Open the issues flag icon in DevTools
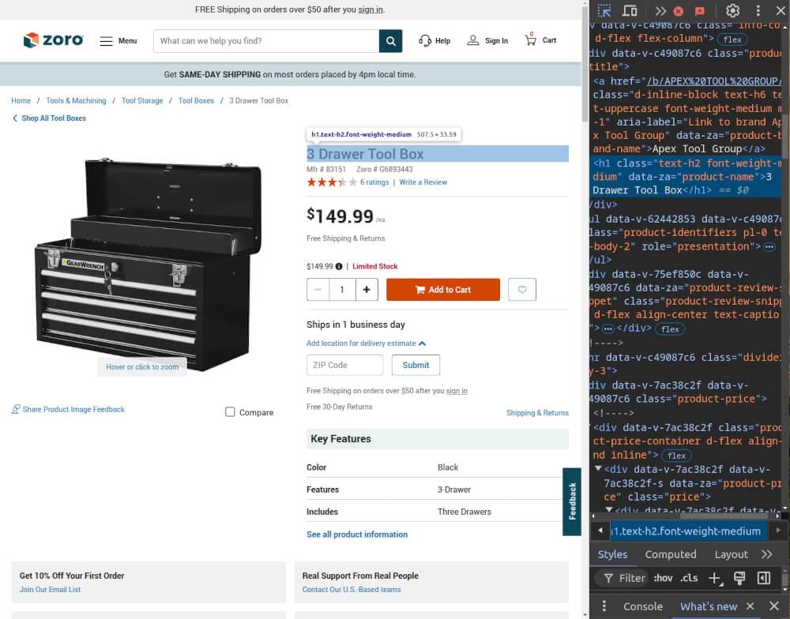 coord(698,11)
